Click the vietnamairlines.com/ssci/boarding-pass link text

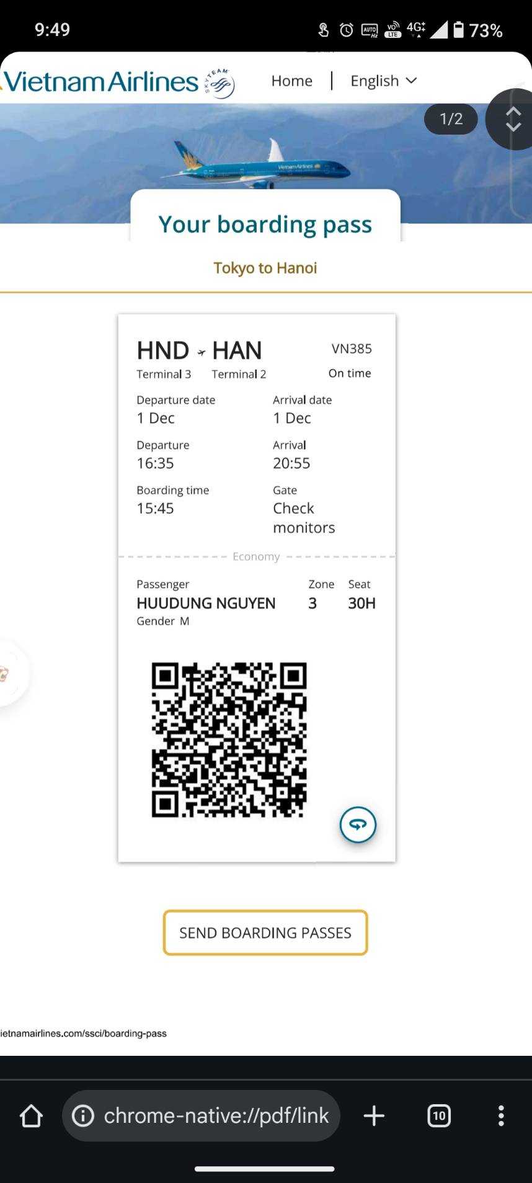pos(83,1033)
